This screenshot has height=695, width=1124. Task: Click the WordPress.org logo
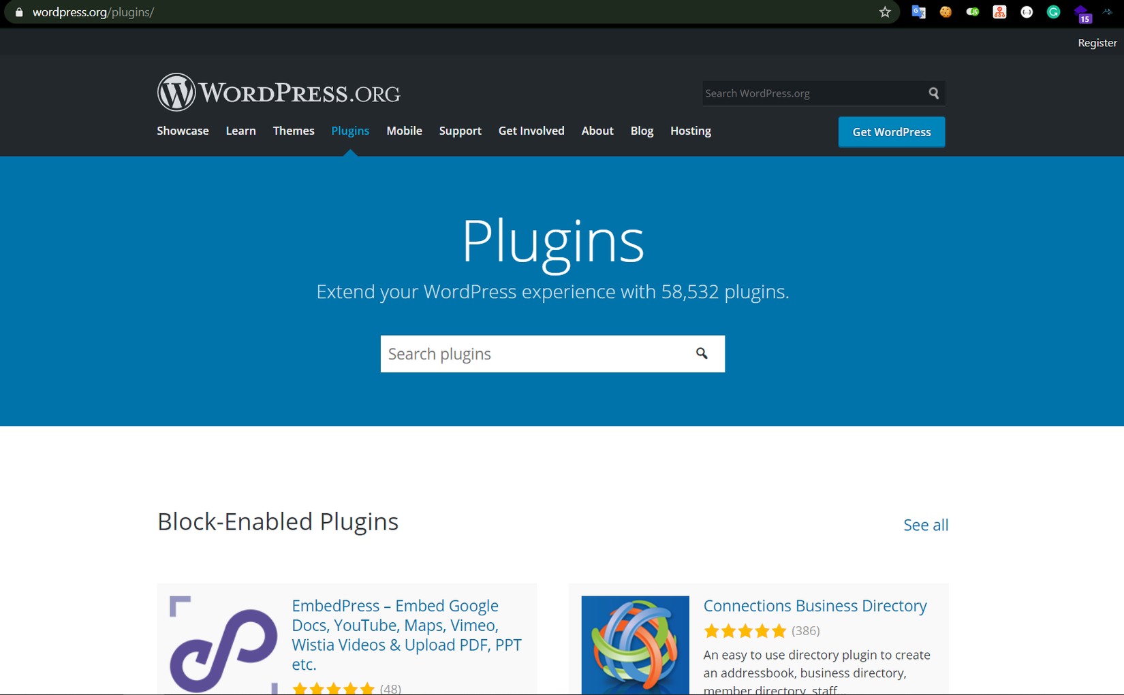click(279, 92)
